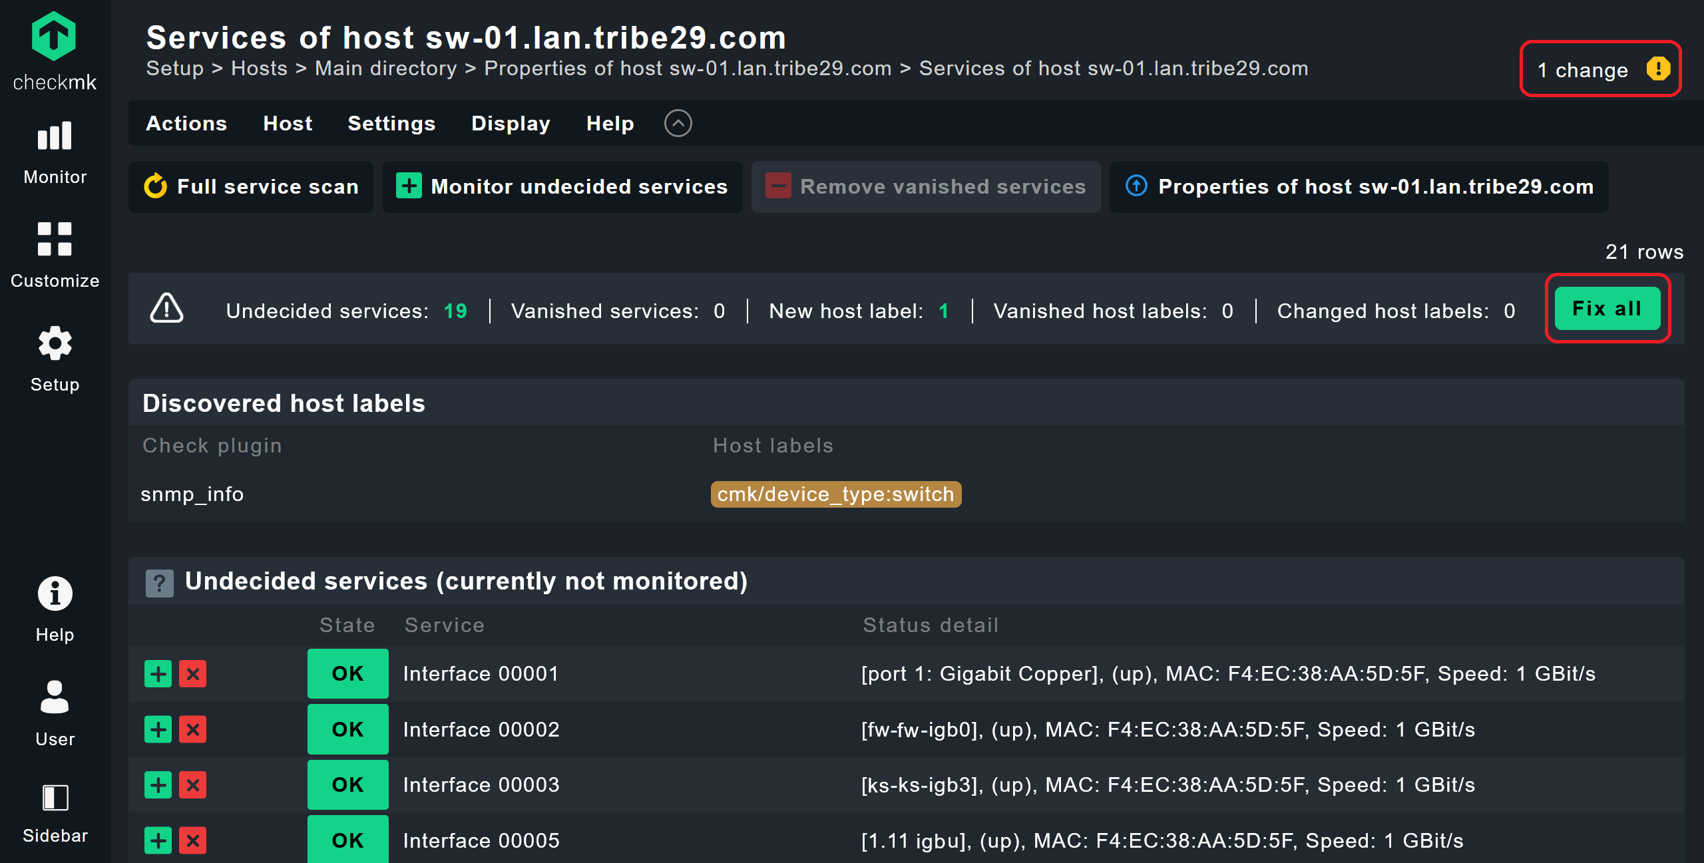The height and width of the screenshot is (863, 1704).
Task: Open the Monitor menu in sidebar
Action: tap(55, 153)
